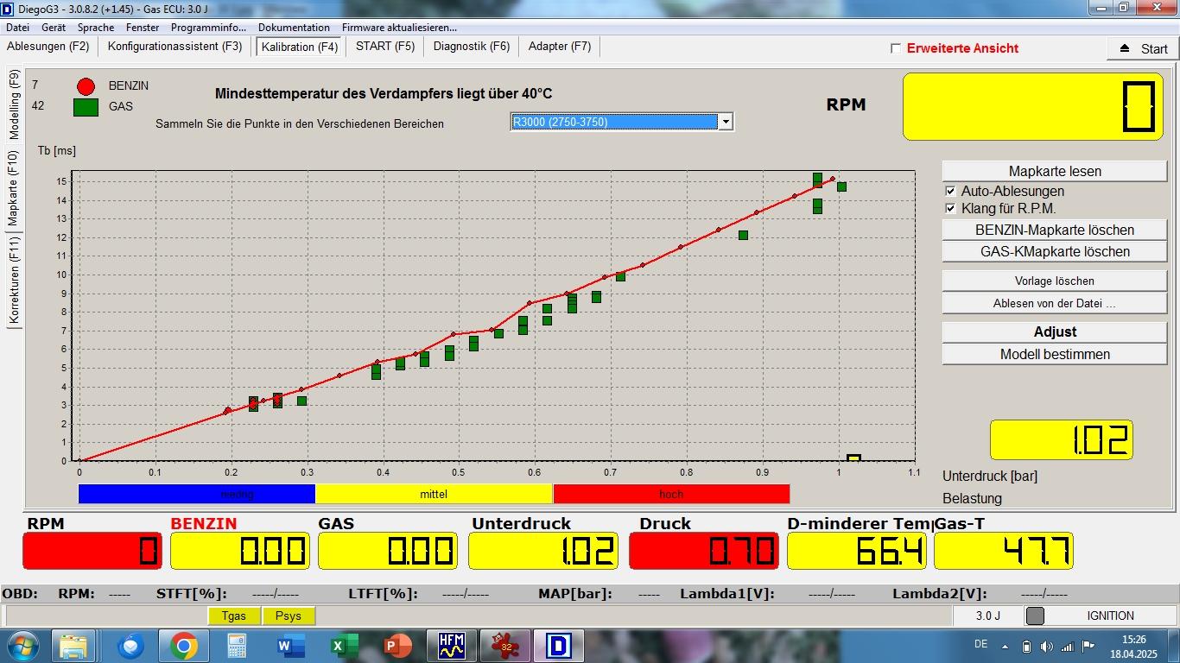
Task: Click the eject icon on Start button
Action: tap(1124, 48)
